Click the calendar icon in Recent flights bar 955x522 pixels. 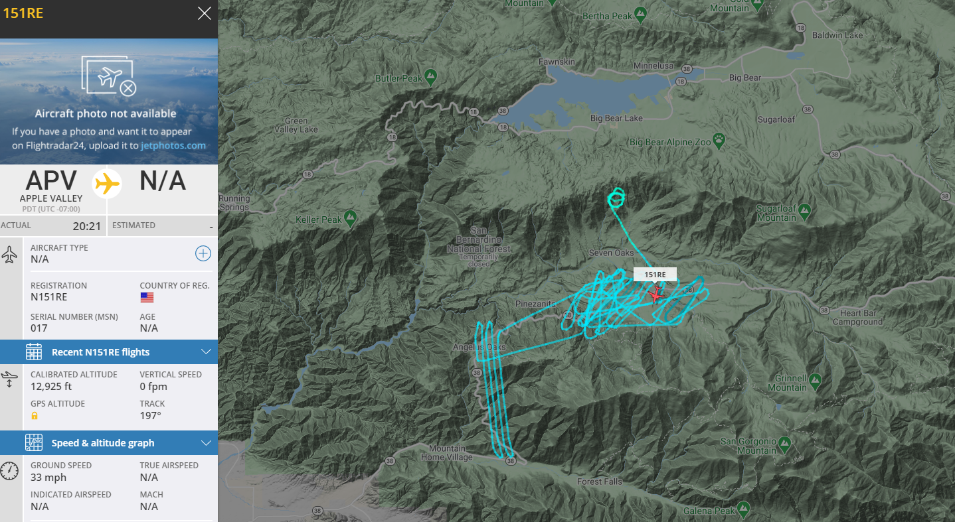tap(34, 352)
